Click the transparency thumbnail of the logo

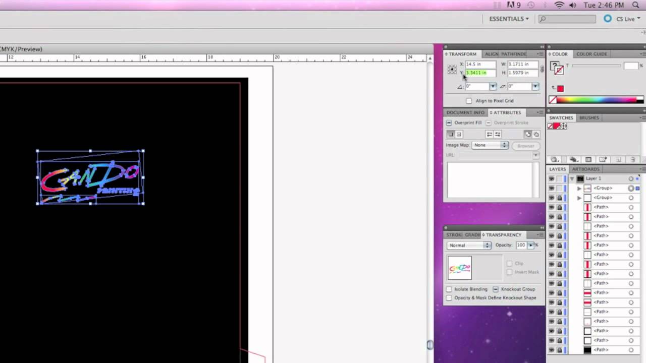460,268
